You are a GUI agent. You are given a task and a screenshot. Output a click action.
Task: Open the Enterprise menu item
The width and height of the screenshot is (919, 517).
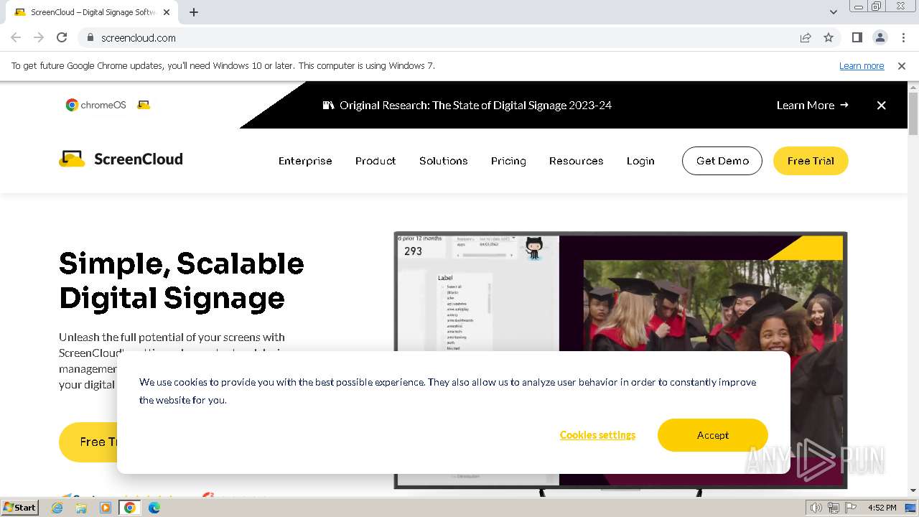(x=305, y=161)
